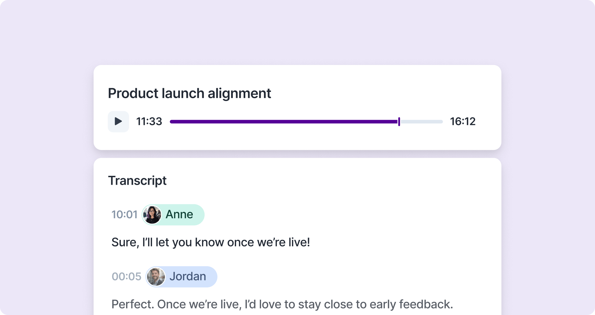Select the Jordan speaker name label

[188, 276]
